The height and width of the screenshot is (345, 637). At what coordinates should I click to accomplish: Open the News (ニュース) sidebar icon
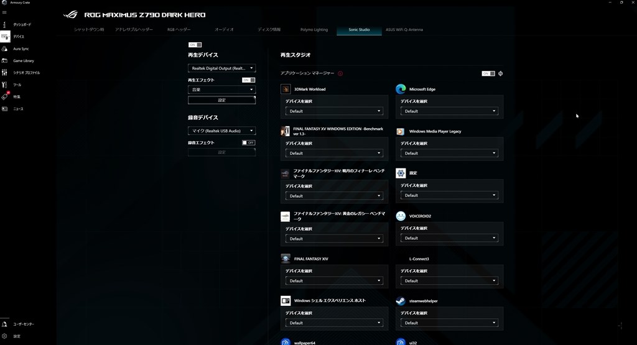point(4,109)
